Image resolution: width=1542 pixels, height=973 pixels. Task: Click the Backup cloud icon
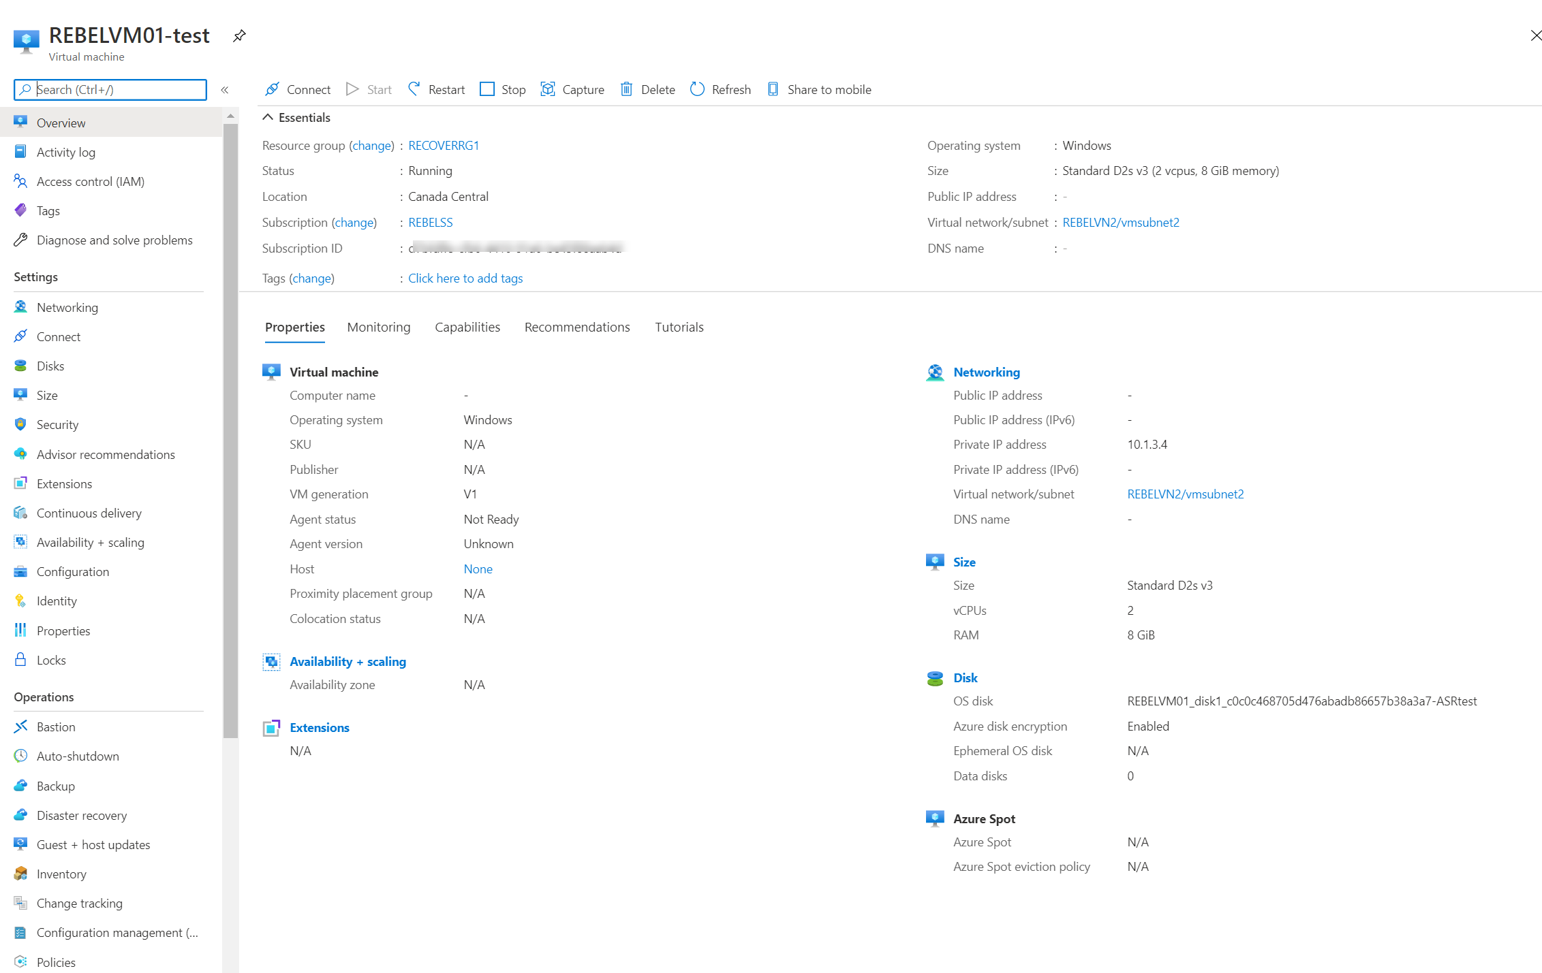[20, 786]
